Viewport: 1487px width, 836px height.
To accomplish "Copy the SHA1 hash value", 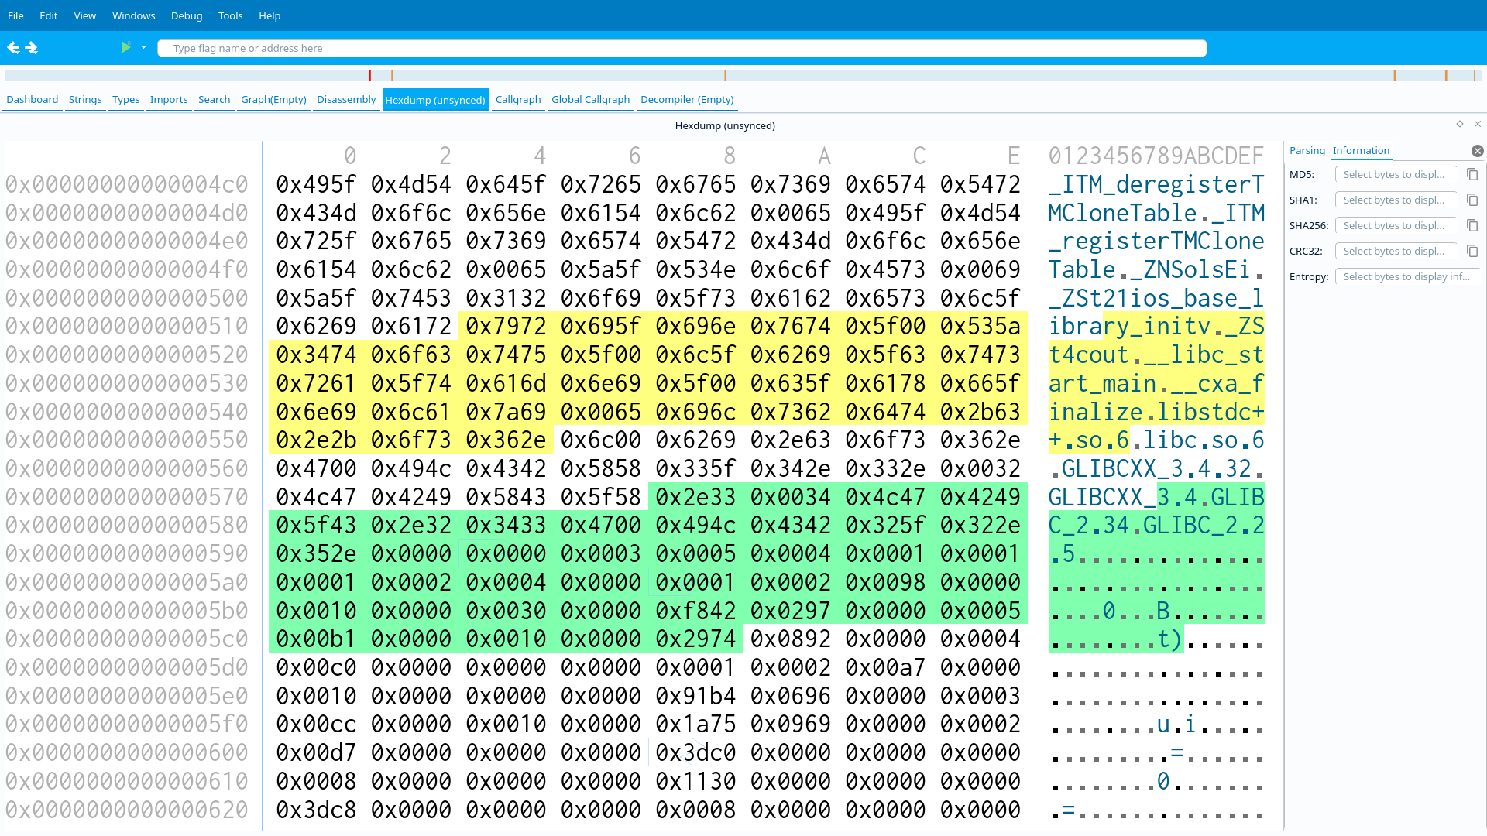I will click(1472, 200).
